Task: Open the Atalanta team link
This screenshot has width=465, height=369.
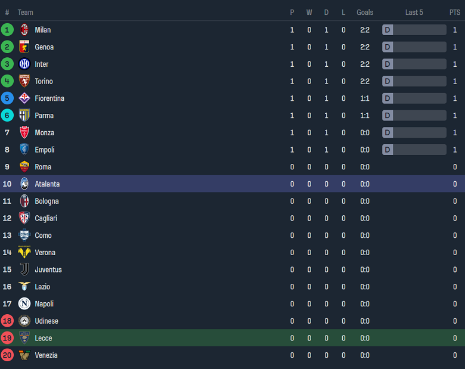Action: click(47, 184)
